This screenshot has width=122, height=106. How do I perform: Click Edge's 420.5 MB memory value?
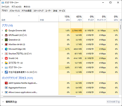pyautogui.click(x=78, y=49)
